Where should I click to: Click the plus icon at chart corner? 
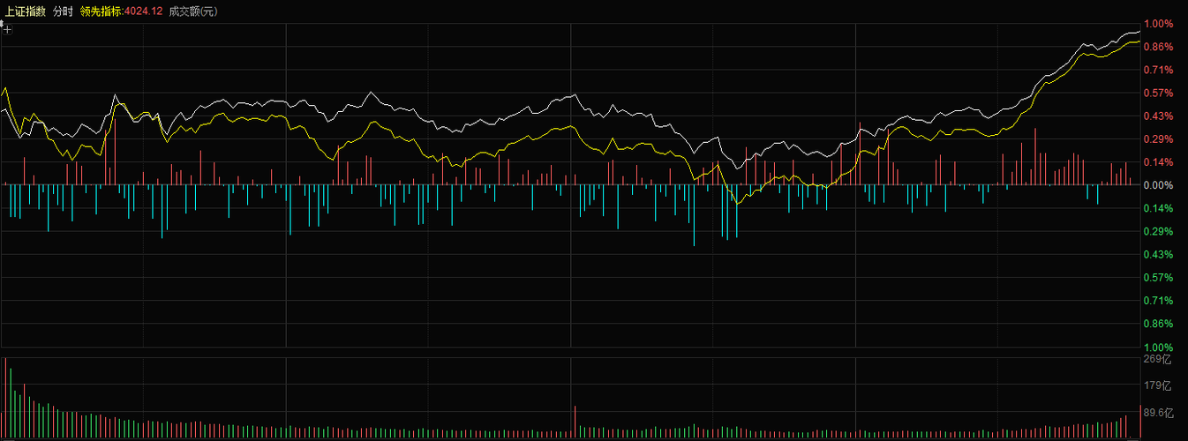click(x=7, y=31)
